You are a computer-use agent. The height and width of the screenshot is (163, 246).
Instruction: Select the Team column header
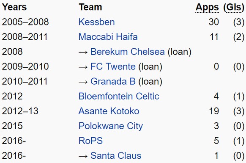coord(90,7)
